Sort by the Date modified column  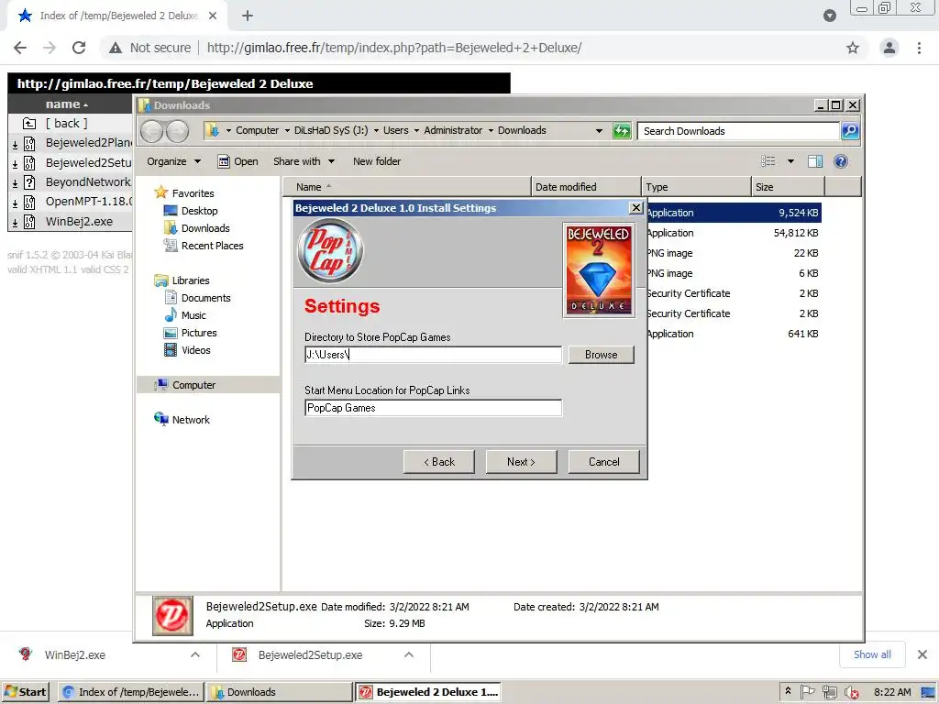586,187
